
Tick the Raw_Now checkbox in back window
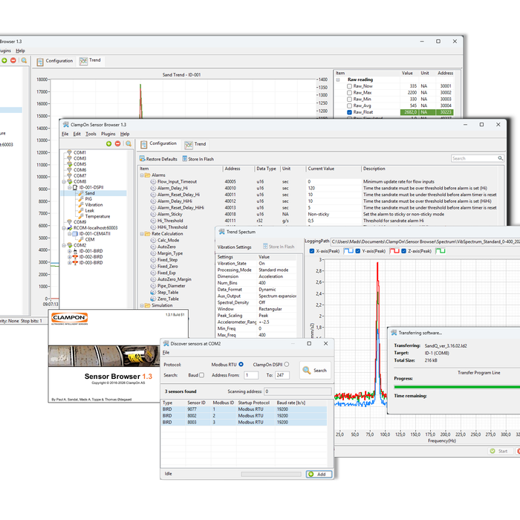349,86
